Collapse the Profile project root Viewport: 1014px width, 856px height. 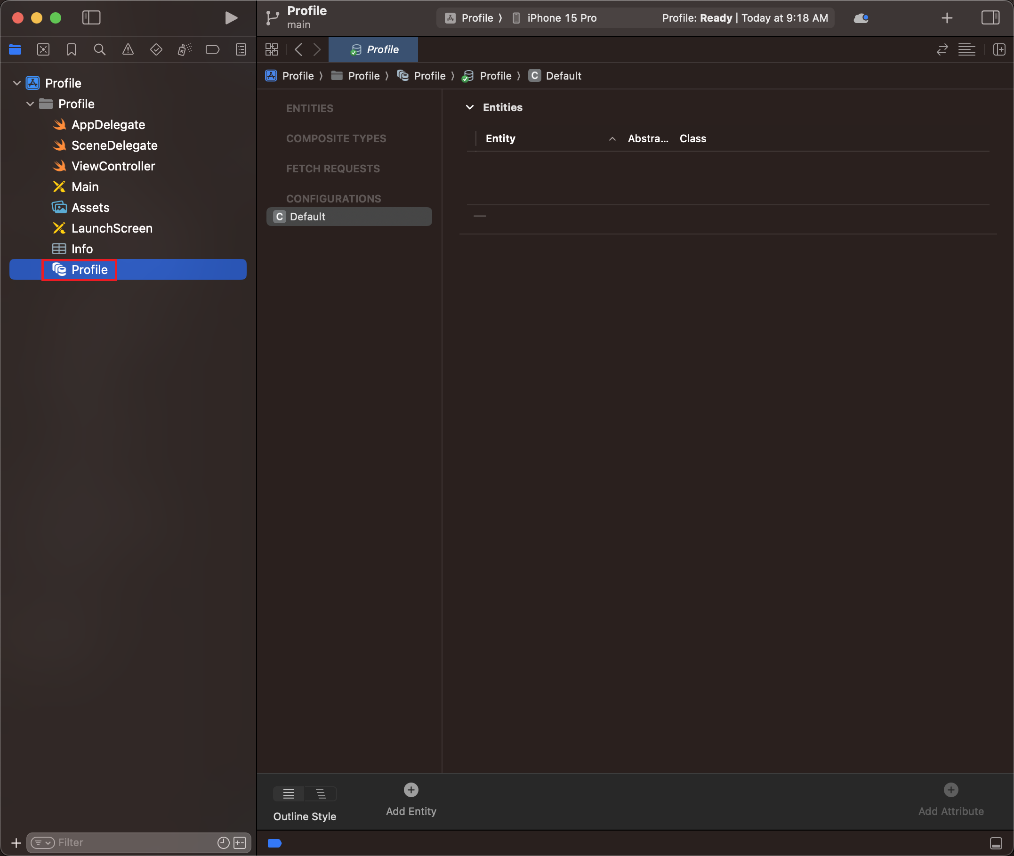[x=17, y=83]
